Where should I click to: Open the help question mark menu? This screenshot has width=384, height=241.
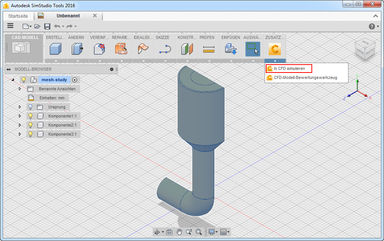[372, 26]
